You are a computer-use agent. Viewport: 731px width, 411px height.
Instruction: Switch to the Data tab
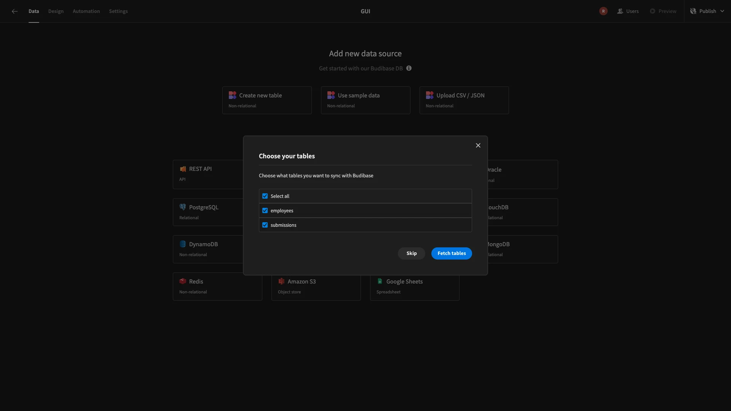tap(34, 11)
